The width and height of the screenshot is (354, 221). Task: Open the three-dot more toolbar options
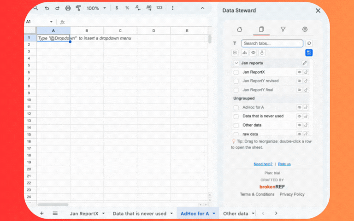173,8
